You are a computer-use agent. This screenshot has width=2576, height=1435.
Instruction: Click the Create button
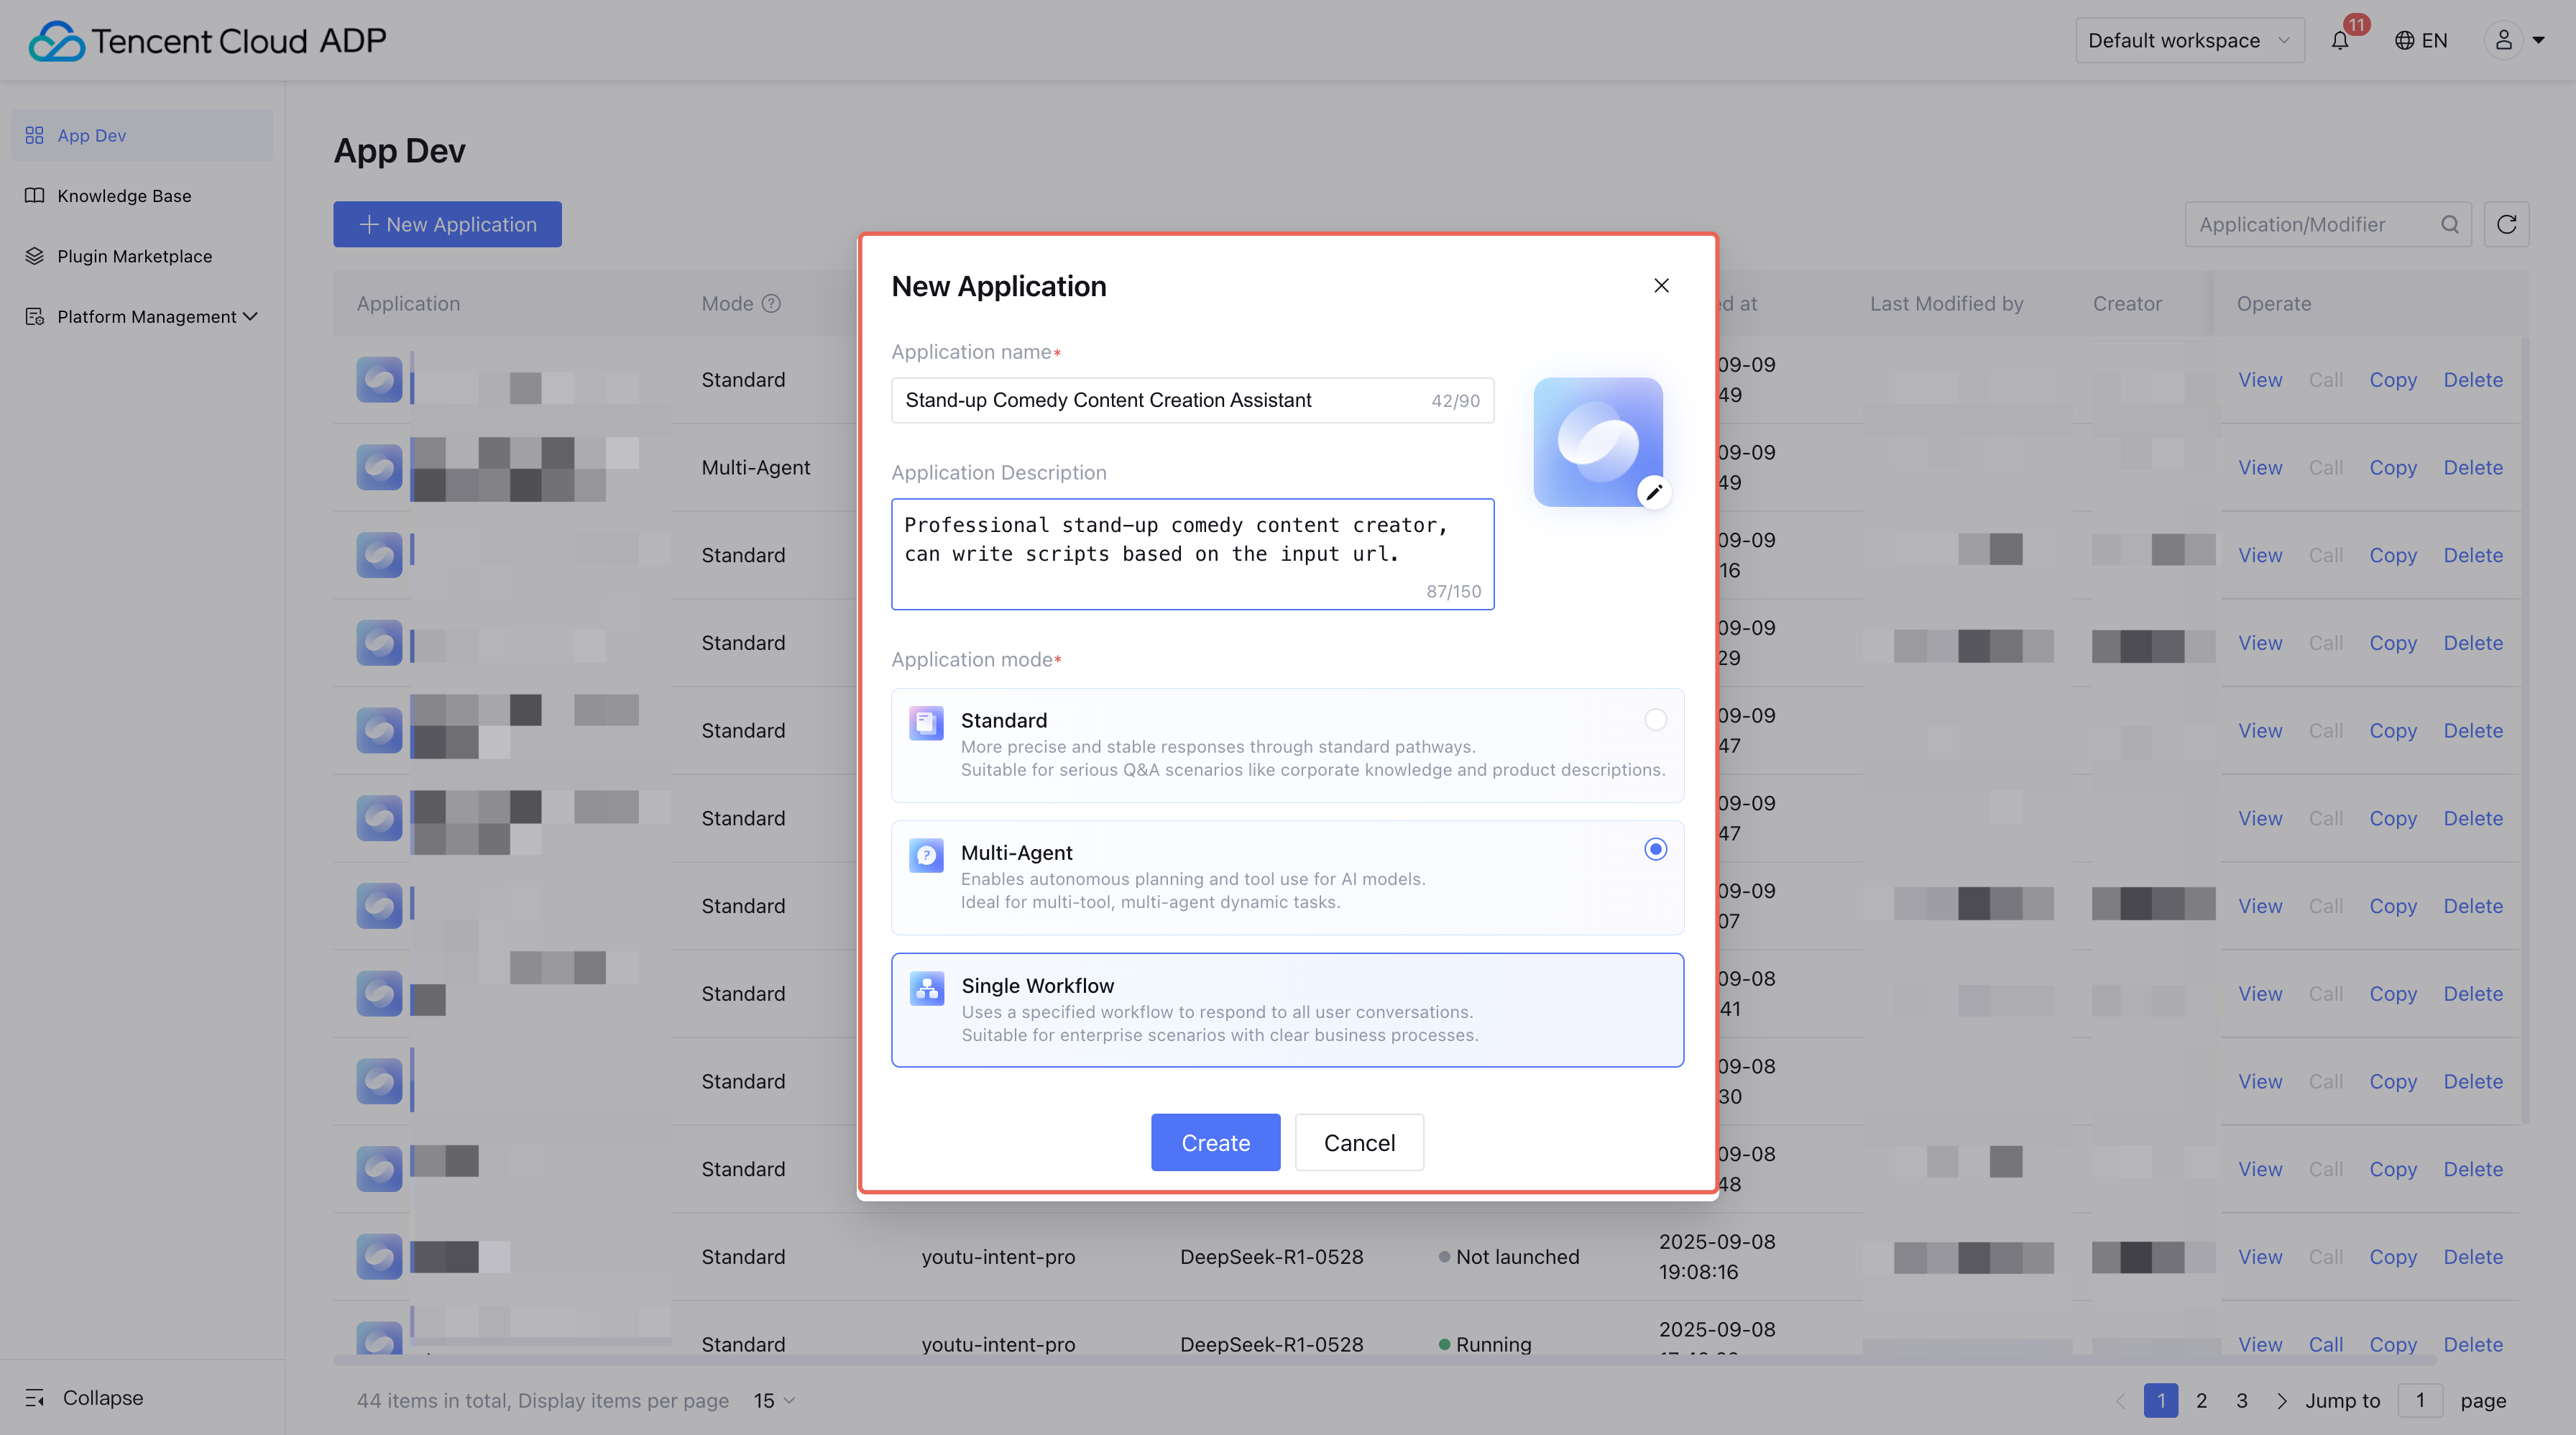point(1215,1142)
